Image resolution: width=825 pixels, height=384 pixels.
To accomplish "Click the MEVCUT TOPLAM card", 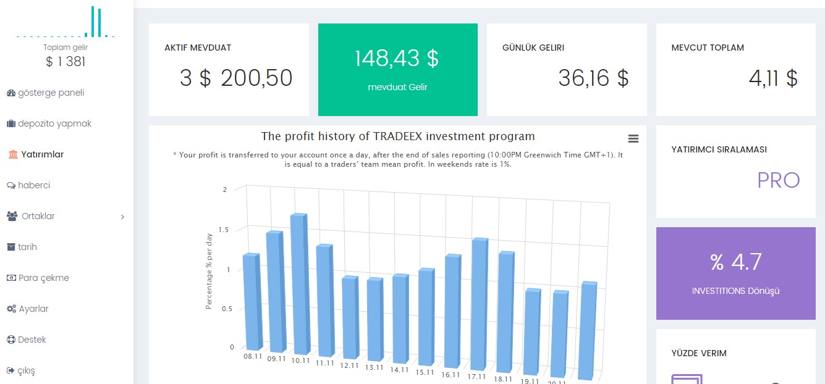I will pyautogui.click(x=736, y=70).
